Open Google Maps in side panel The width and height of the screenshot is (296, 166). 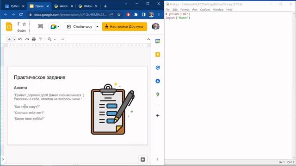(158, 94)
